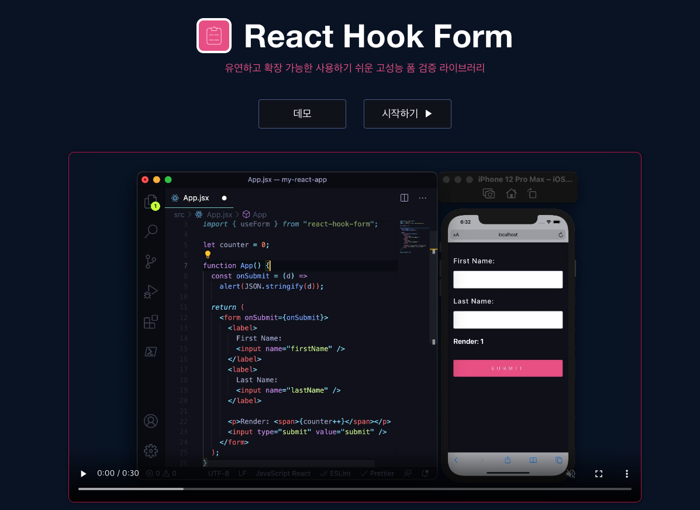Open the Accounts icon in VS Code
Viewport: 700px width, 510px height.
pyautogui.click(x=151, y=421)
